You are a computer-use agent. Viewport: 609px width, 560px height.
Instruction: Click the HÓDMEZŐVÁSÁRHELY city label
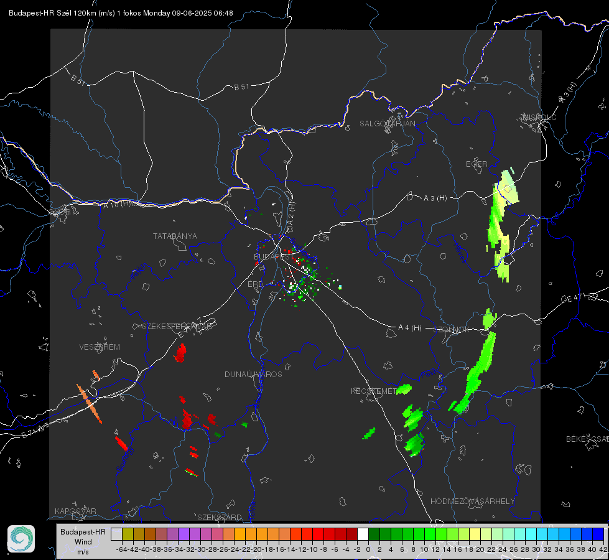[x=473, y=502]
